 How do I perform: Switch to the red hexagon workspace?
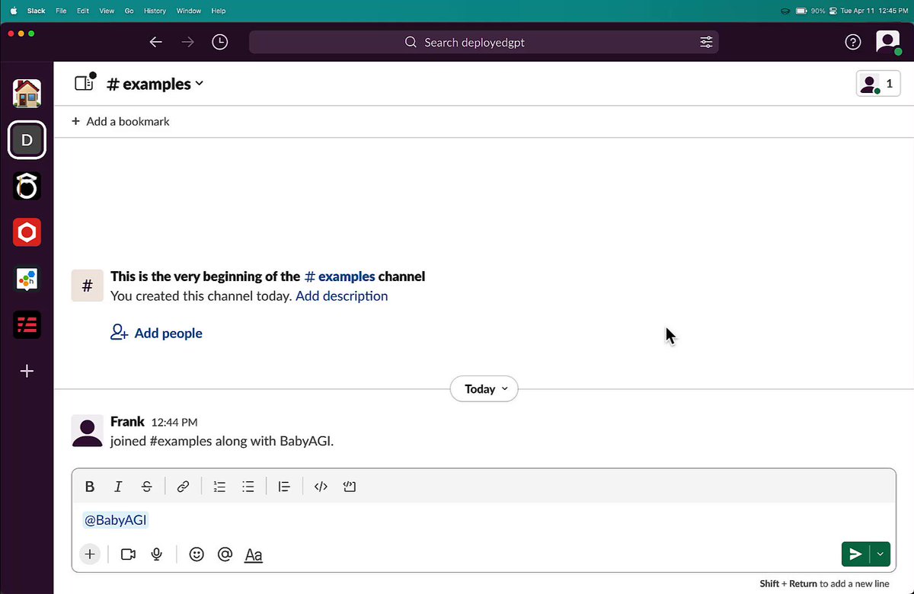click(27, 232)
